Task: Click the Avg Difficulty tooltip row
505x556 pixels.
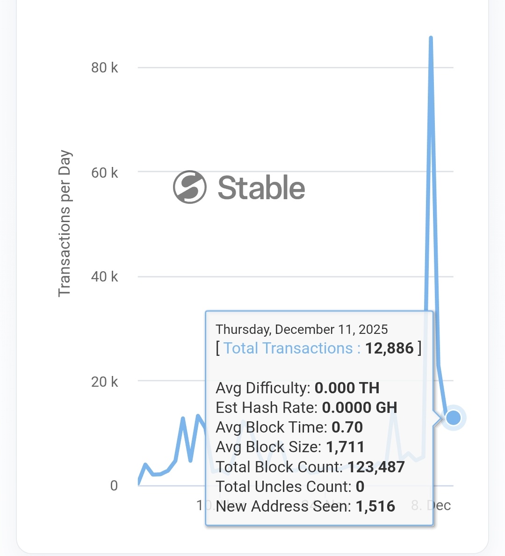Action: 297,388
